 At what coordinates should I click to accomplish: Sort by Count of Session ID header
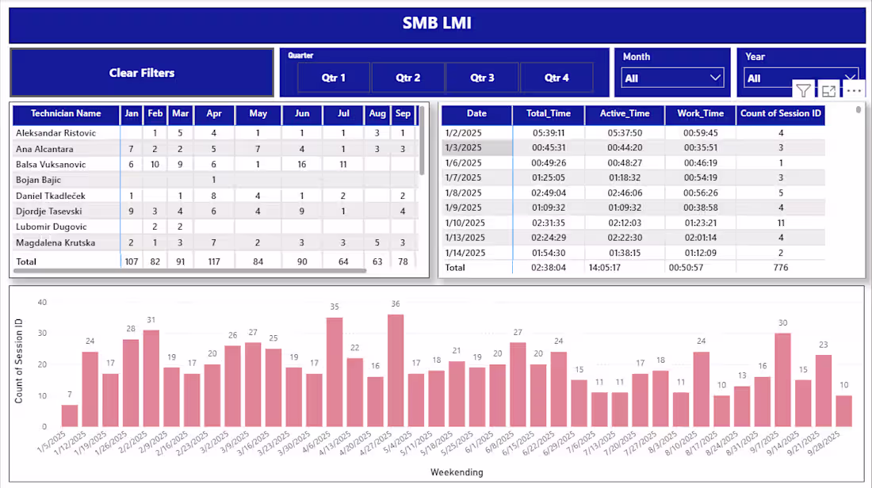tap(780, 113)
